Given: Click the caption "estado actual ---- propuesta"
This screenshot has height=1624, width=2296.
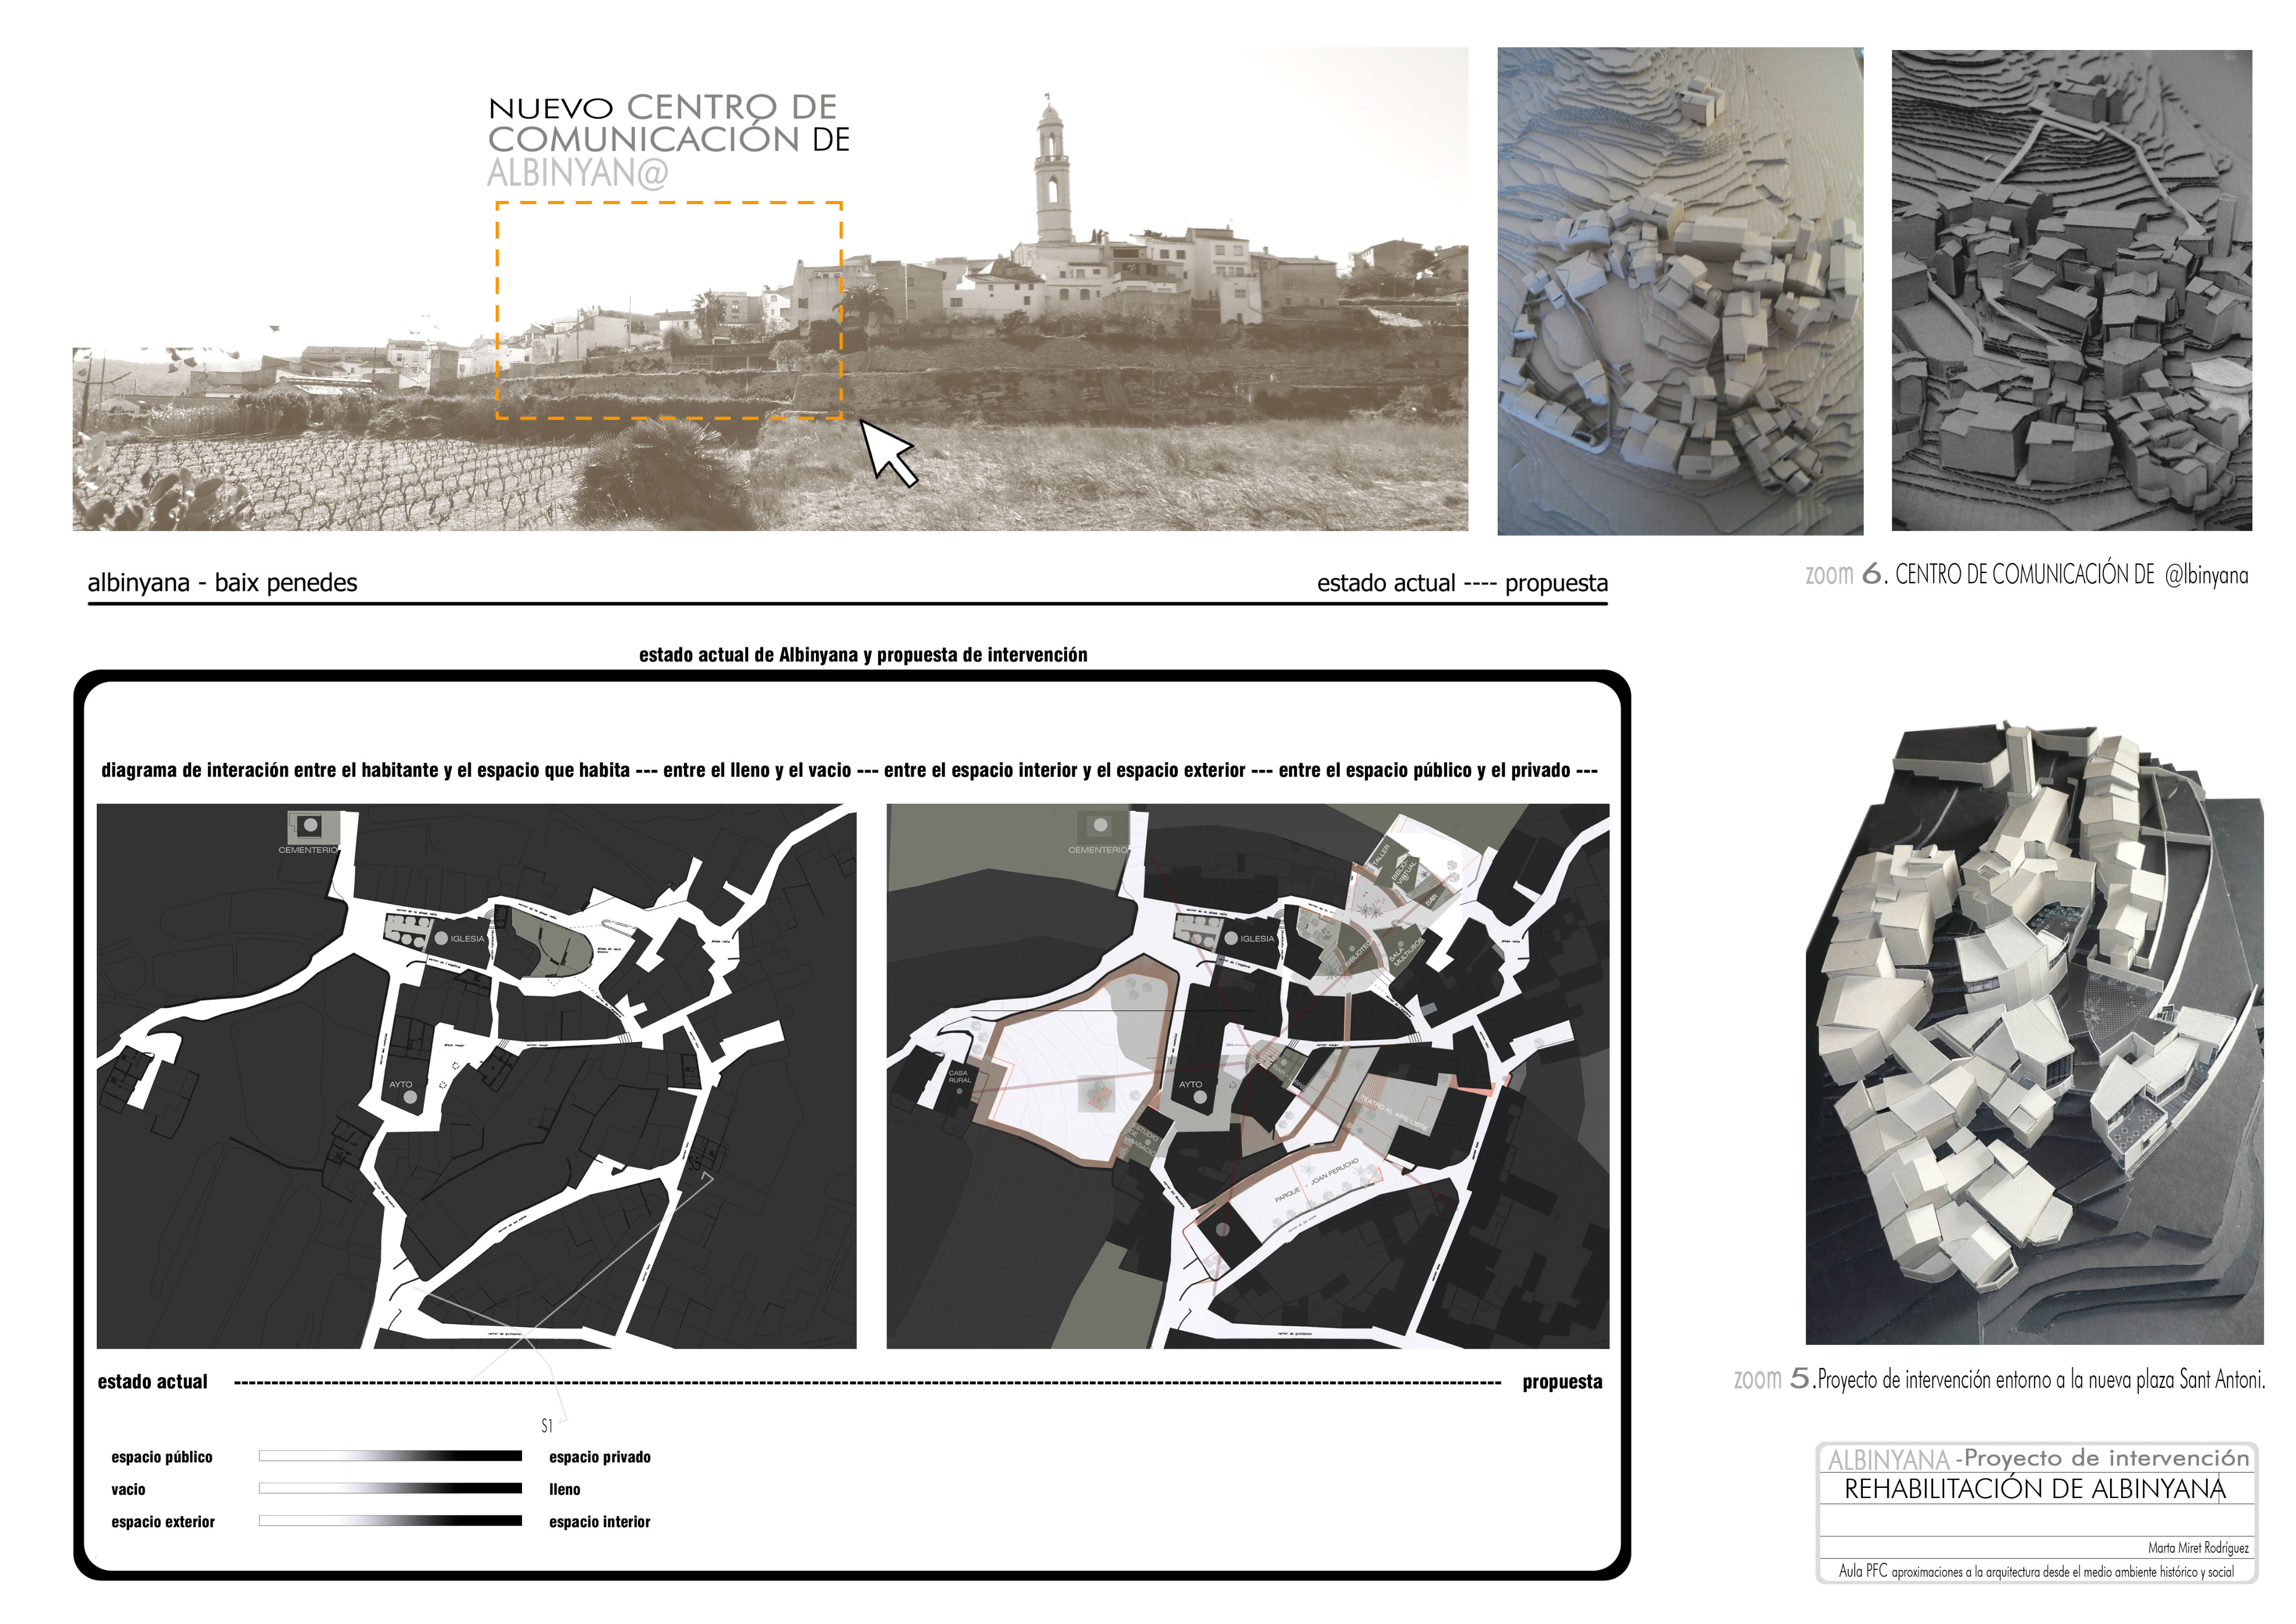Looking at the screenshot, I should (x=1462, y=583).
